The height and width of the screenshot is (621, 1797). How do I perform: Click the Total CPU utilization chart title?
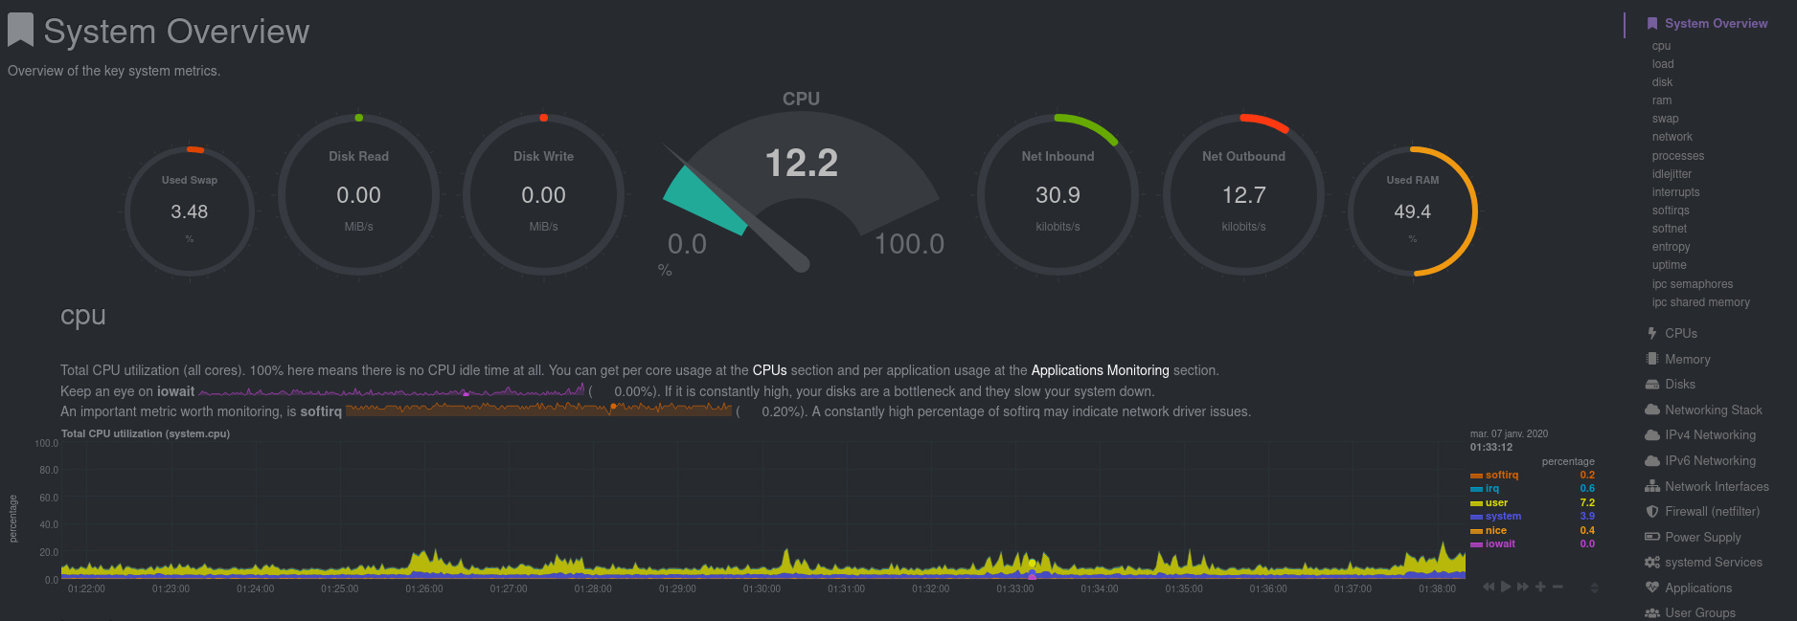(146, 433)
